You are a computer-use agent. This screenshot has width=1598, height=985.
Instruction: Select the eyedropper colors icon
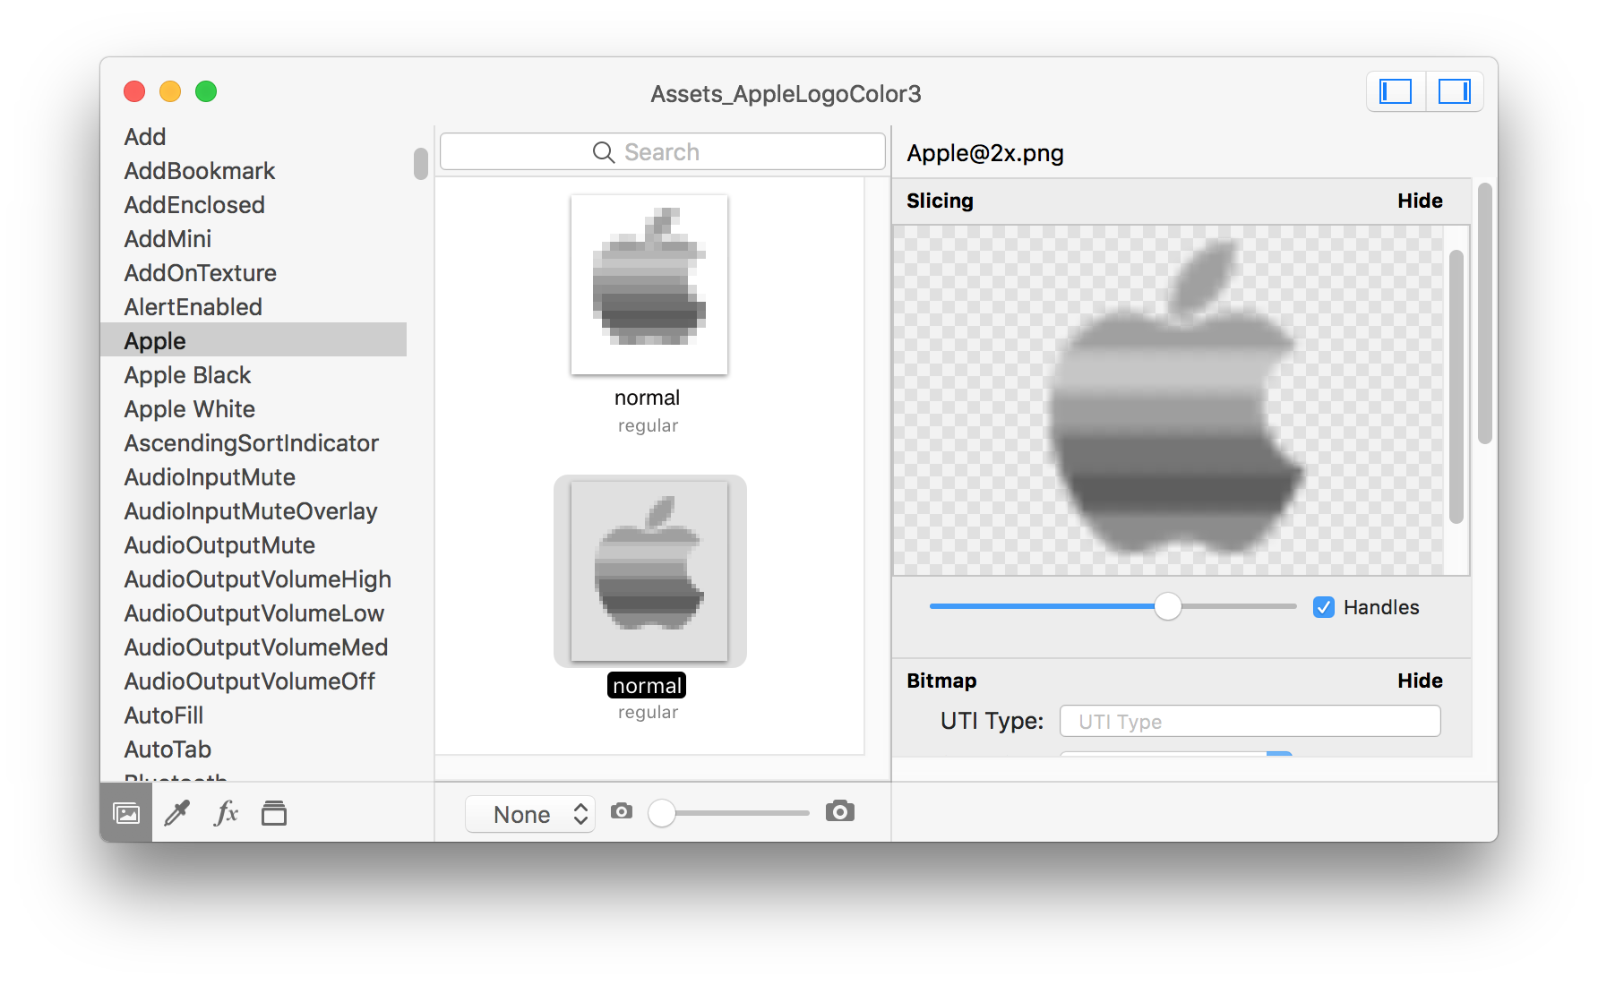click(176, 813)
